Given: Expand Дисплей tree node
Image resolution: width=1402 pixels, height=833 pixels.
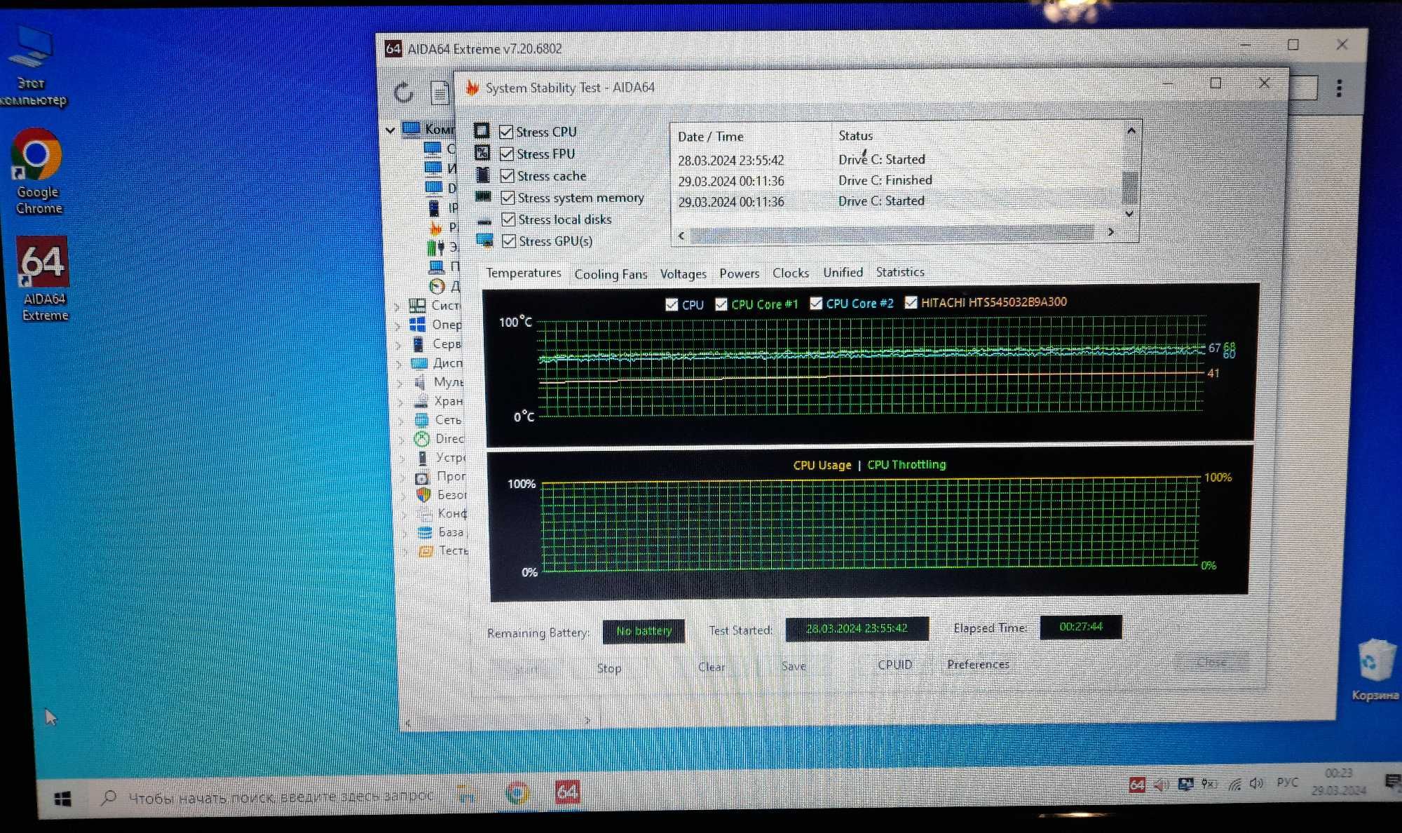Looking at the screenshot, I should (399, 364).
